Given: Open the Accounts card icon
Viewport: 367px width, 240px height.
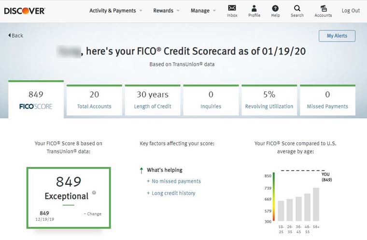Looking at the screenshot, I should [x=324, y=8].
